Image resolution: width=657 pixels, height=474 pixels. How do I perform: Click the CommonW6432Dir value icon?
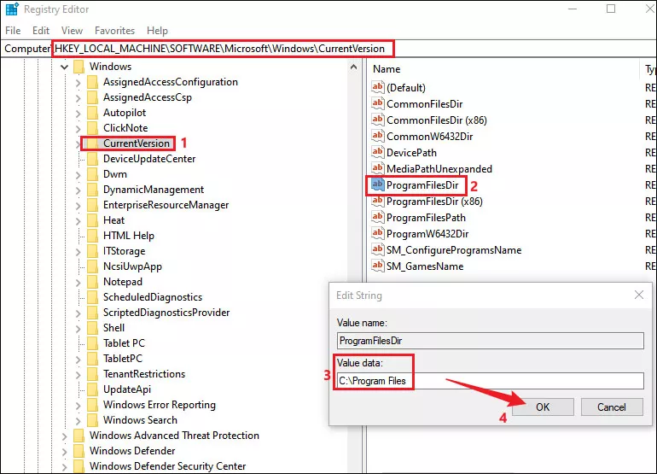[377, 137]
